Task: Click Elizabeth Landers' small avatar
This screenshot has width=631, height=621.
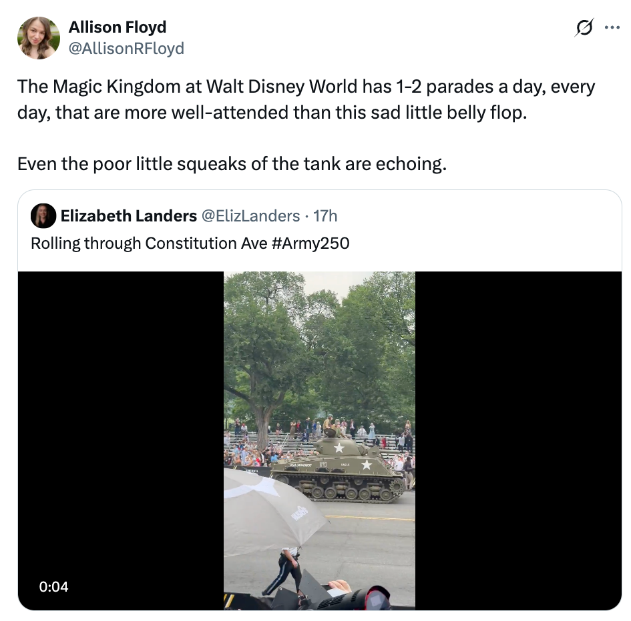Action: pyautogui.click(x=43, y=215)
